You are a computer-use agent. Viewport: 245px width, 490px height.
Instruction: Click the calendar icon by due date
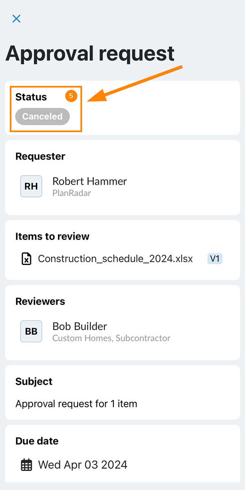click(x=27, y=465)
